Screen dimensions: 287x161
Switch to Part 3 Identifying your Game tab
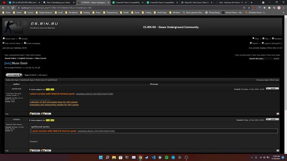point(59,3)
